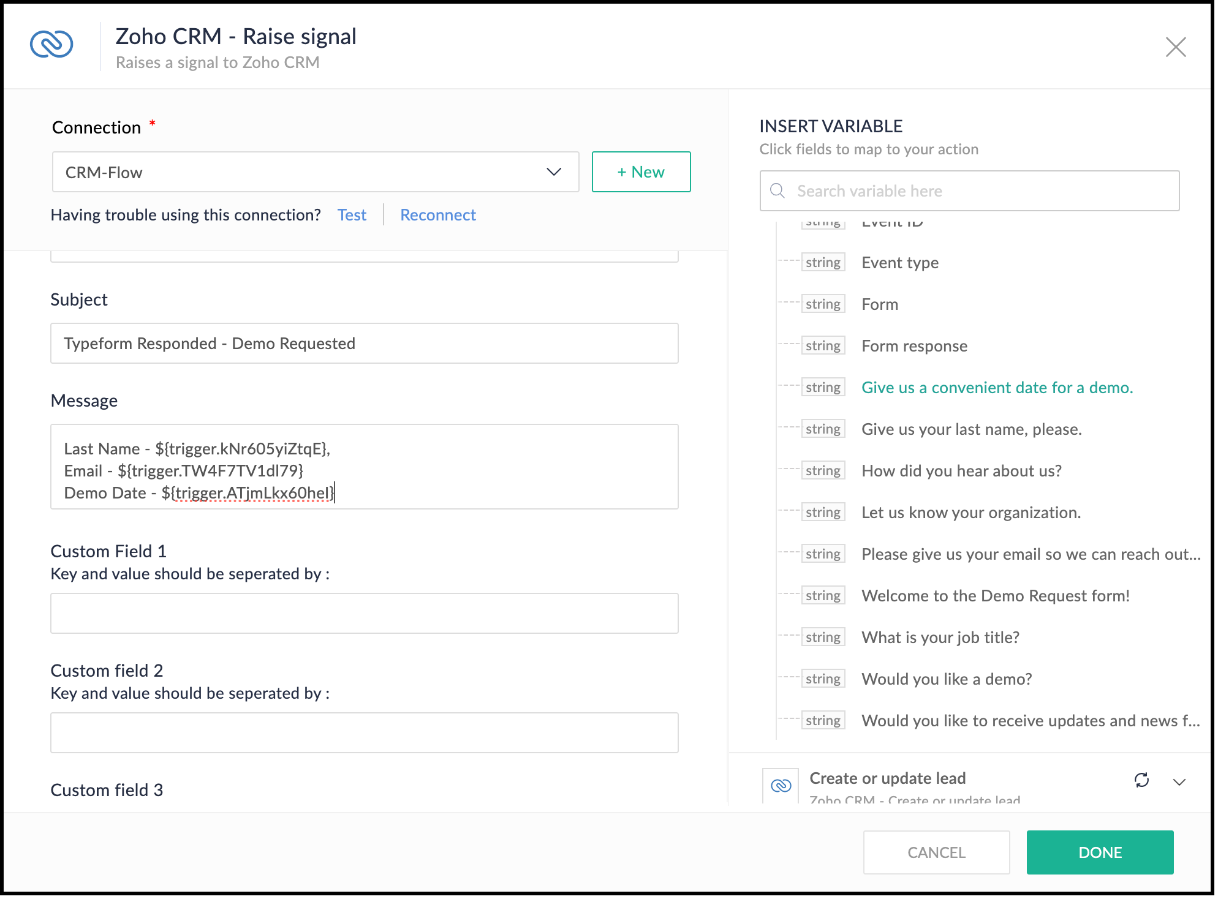Click the search magnifier icon in variable search
Image resolution: width=1218 pixels, height=899 pixels.
point(777,190)
